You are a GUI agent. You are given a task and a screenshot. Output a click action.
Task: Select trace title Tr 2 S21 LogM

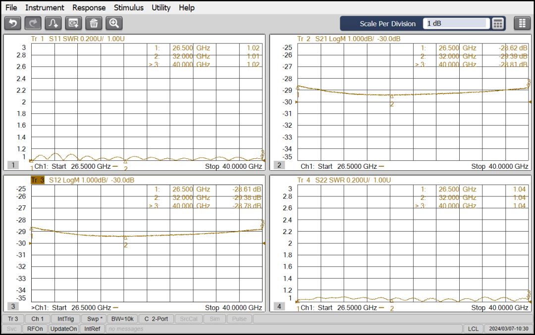349,39
